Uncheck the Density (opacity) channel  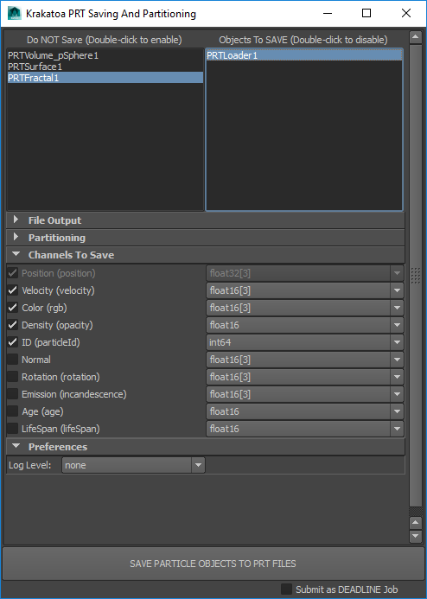coord(13,325)
